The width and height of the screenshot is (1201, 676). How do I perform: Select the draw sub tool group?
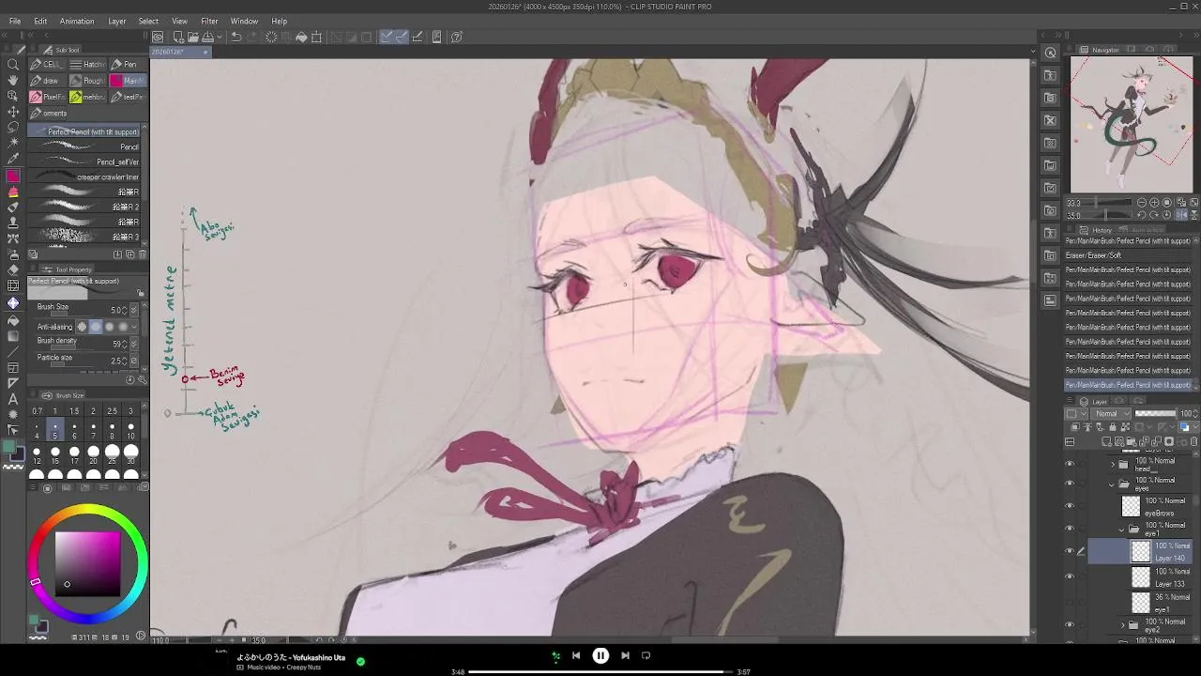tap(48, 80)
